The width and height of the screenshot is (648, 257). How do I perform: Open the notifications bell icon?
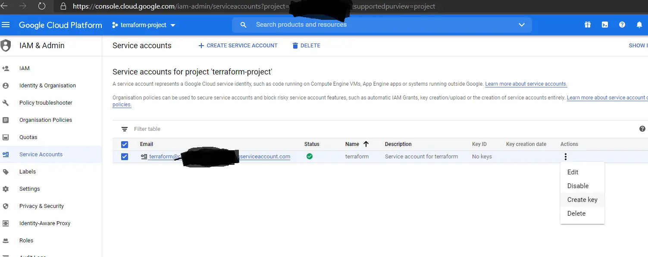(x=639, y=25)
